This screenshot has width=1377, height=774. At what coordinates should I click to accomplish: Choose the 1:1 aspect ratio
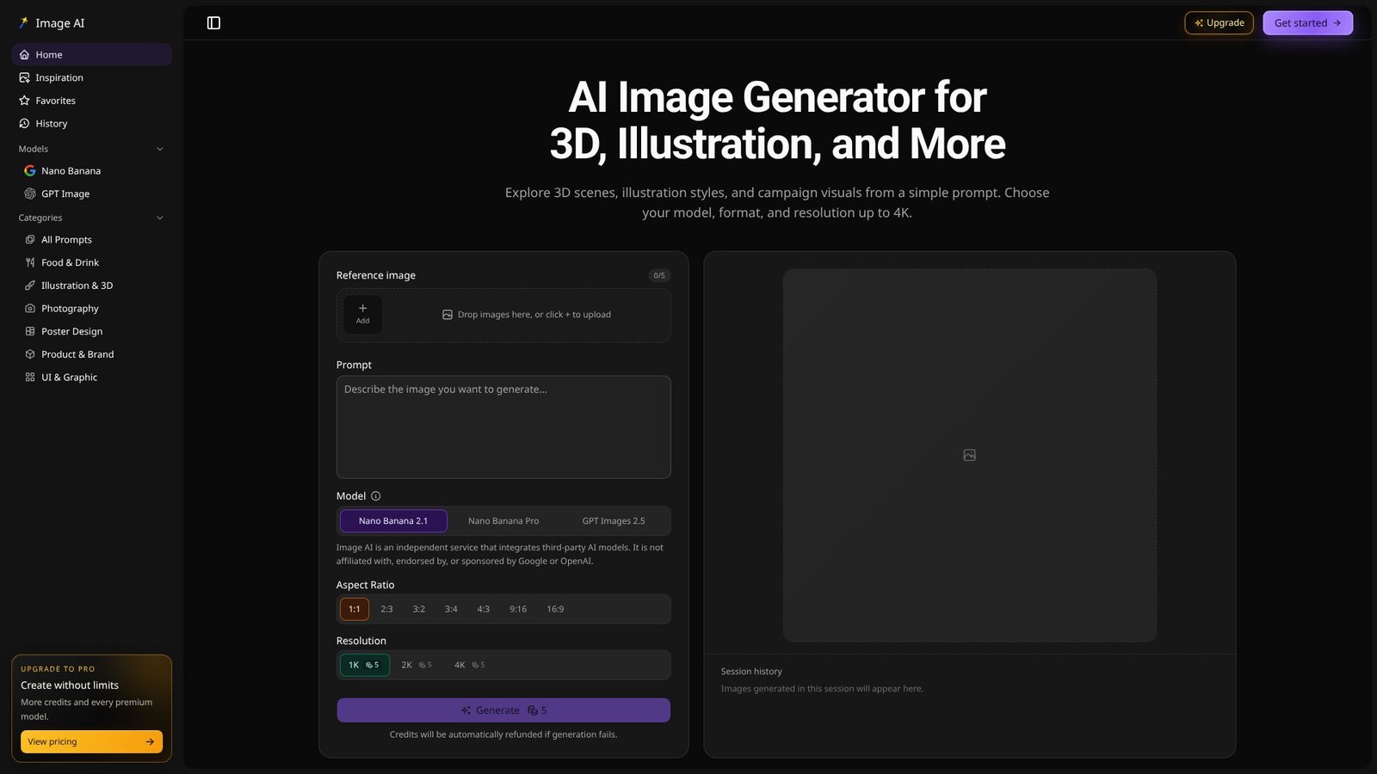point(355,609)
